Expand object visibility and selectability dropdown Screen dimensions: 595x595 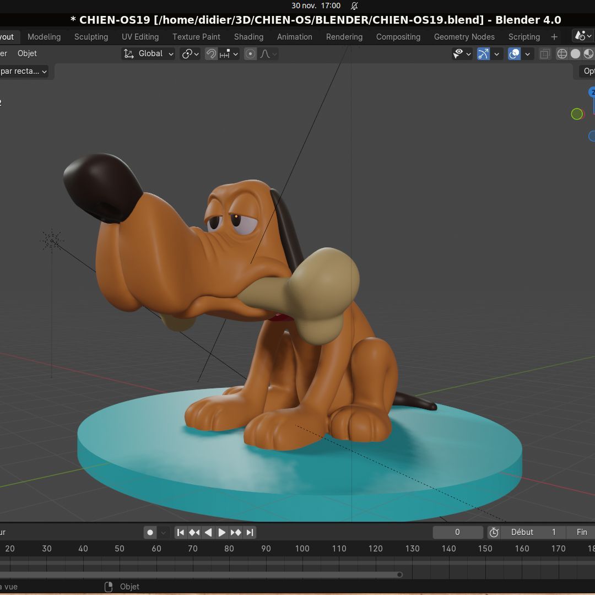pyautogui.click(x=462, y=53)
